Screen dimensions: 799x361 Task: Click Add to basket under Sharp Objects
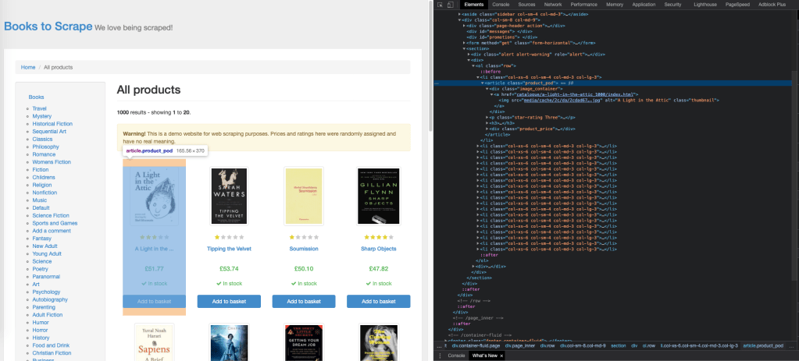point(375,302)
